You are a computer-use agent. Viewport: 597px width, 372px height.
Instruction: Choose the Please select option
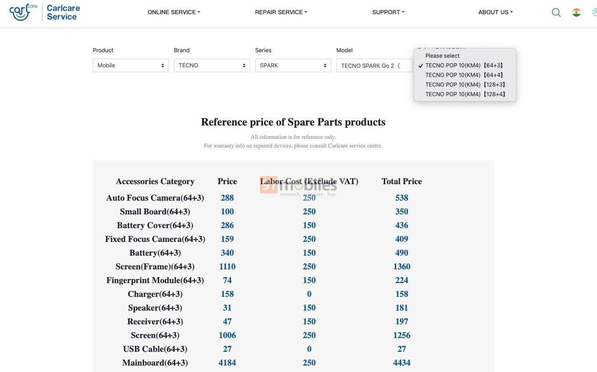point(465,56)
